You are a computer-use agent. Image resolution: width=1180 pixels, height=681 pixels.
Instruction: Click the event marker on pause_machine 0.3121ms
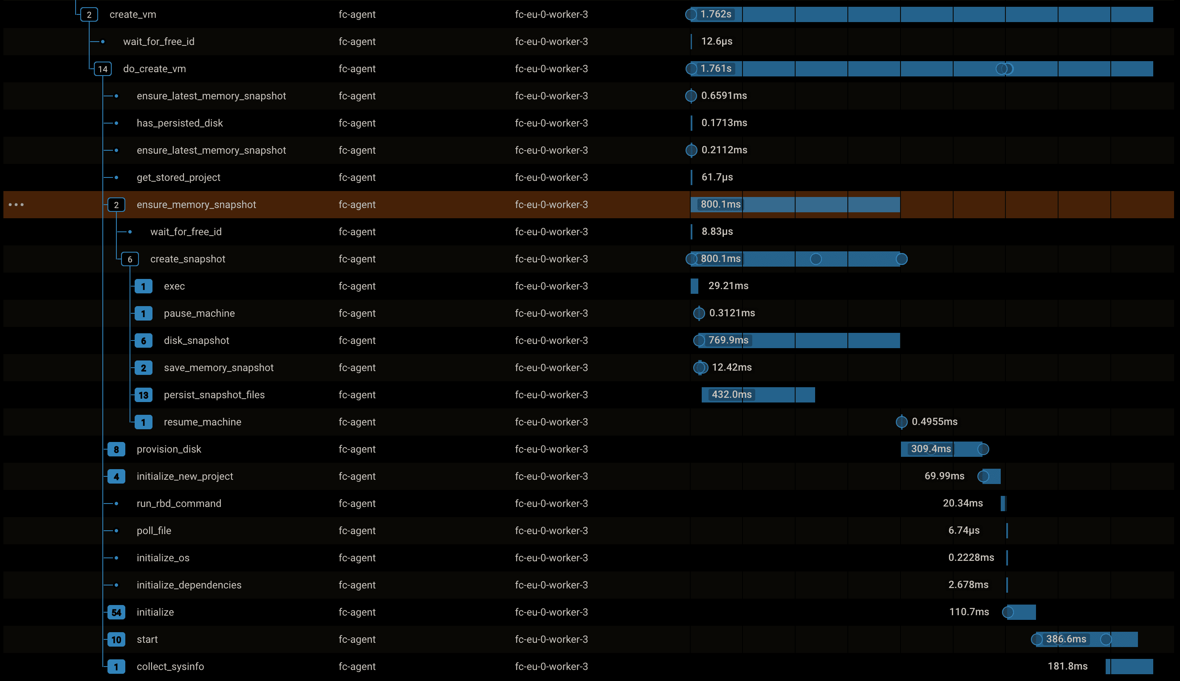coord(699,313)
